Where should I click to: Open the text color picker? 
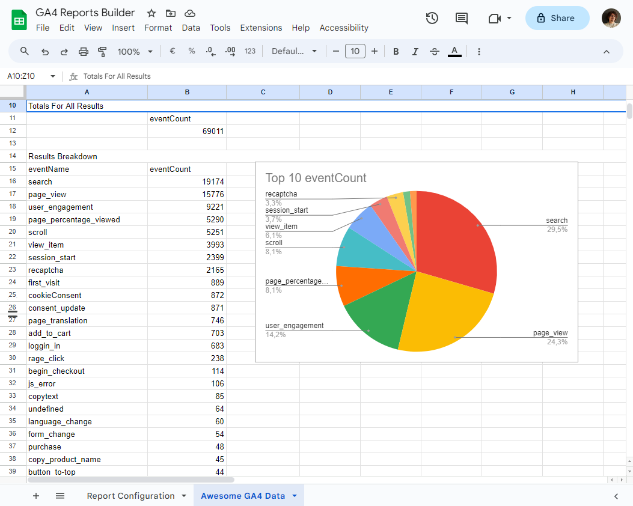click(454, 52)
